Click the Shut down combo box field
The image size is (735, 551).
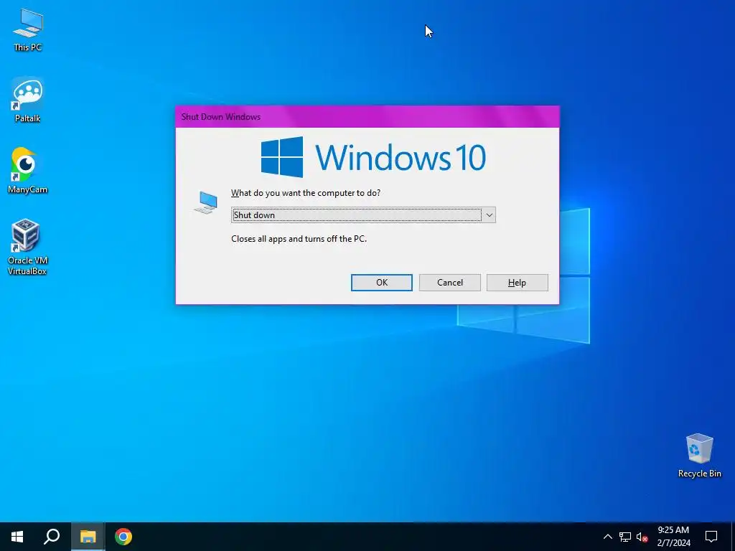pyautogui.click(x=363, y=215)
